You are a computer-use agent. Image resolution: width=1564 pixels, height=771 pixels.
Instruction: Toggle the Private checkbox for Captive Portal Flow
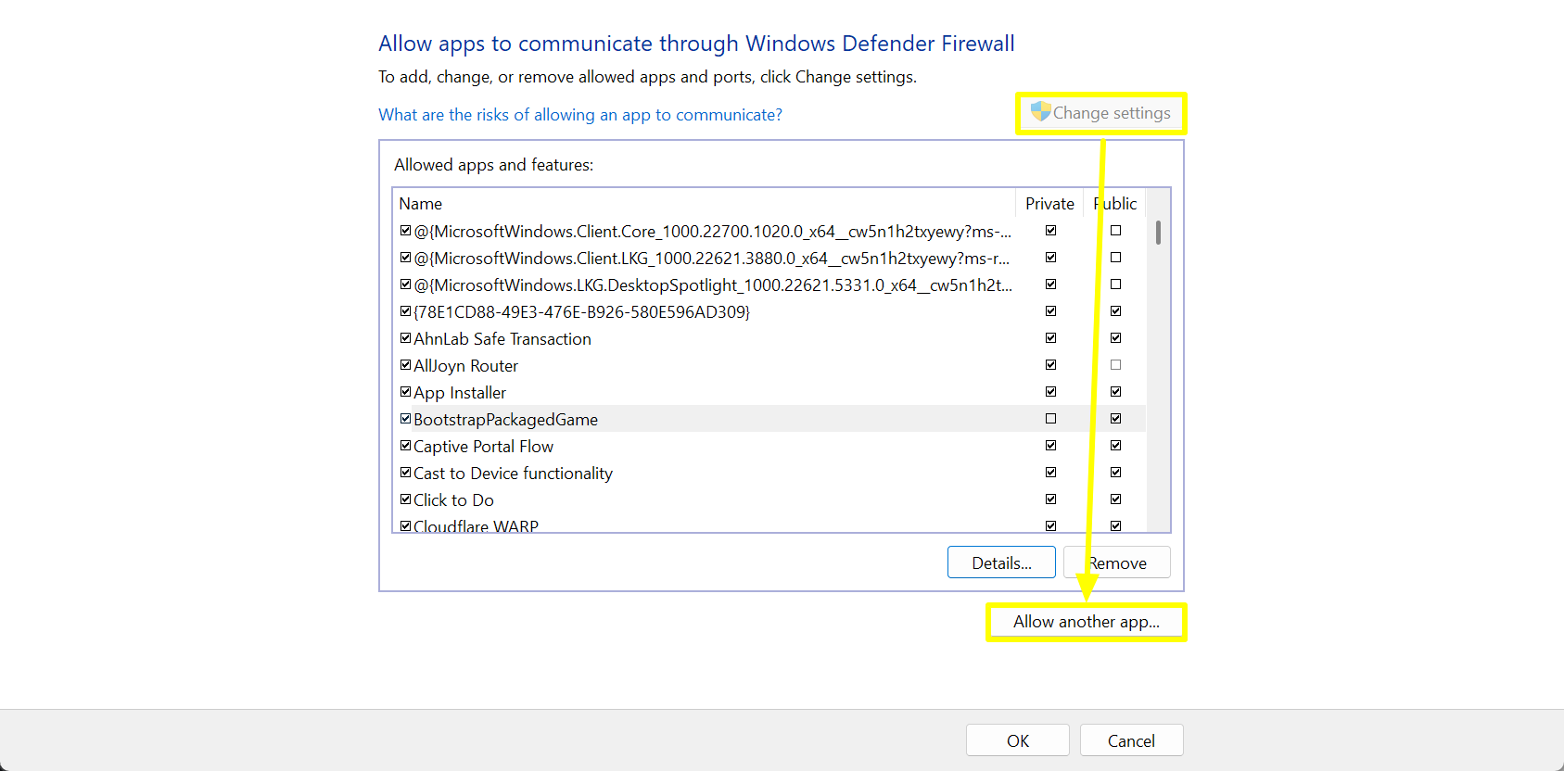(x=1050, y=446)
